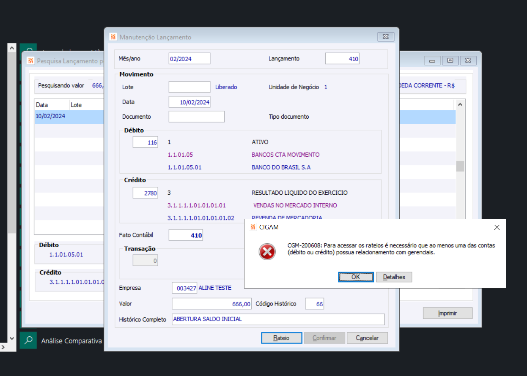This screenshot has width=527, height=376.
Task: Click the search icon beside Análise Comparativa
Action: tap(28, 341)
